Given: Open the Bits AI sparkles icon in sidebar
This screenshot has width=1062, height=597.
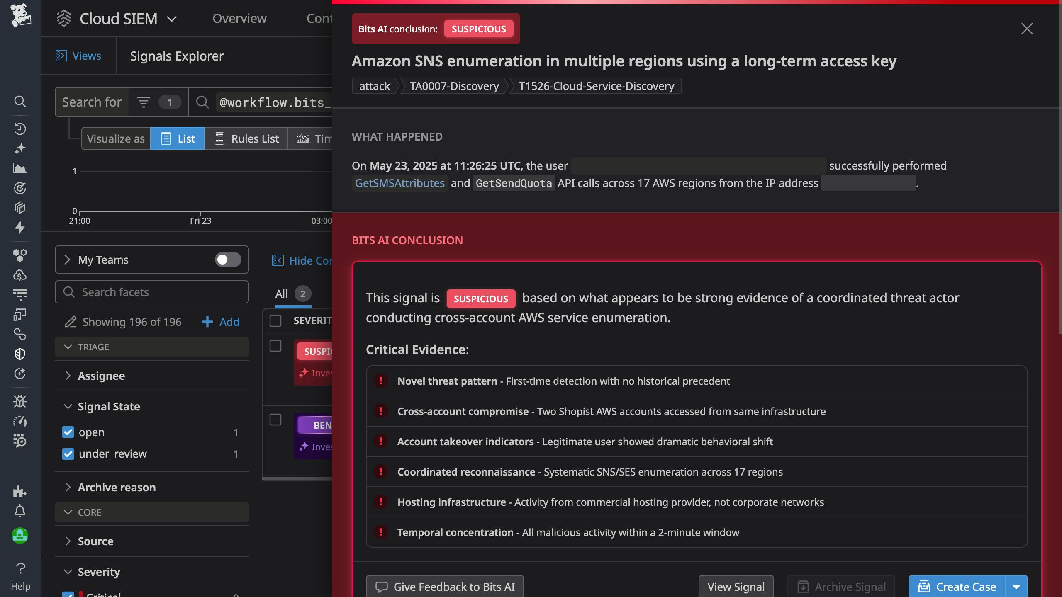Looking at the screenshot, I should point(20,149).
